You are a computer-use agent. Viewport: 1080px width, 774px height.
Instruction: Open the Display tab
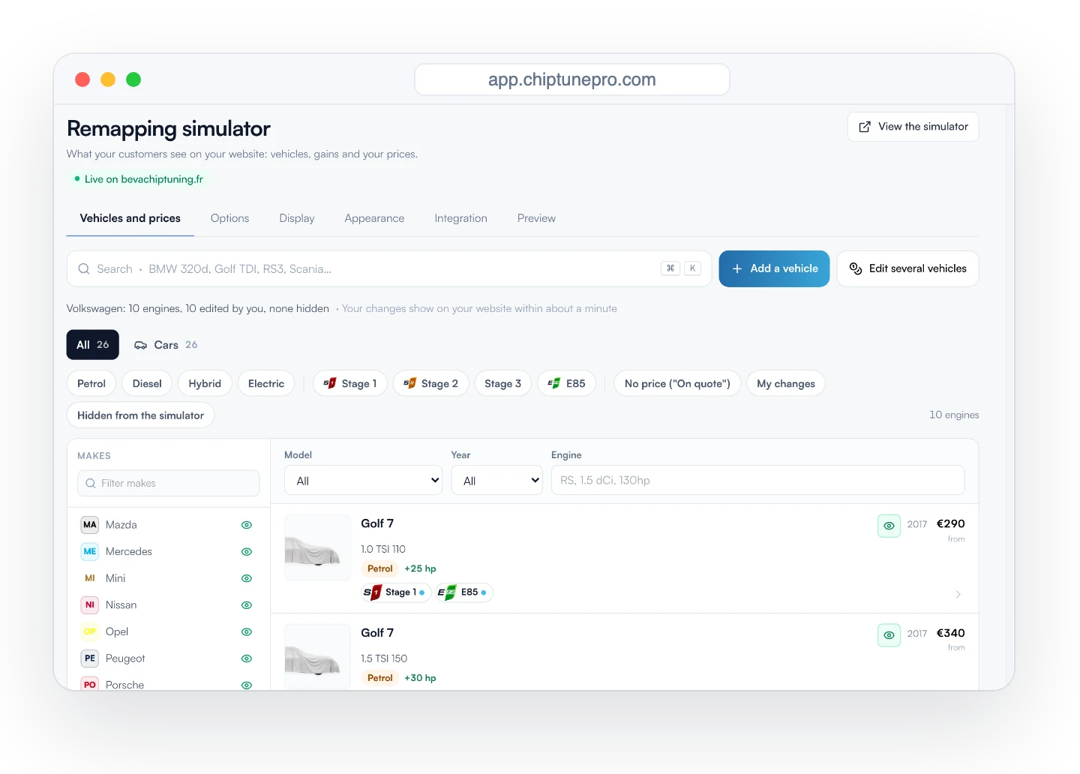click(297, 218)
